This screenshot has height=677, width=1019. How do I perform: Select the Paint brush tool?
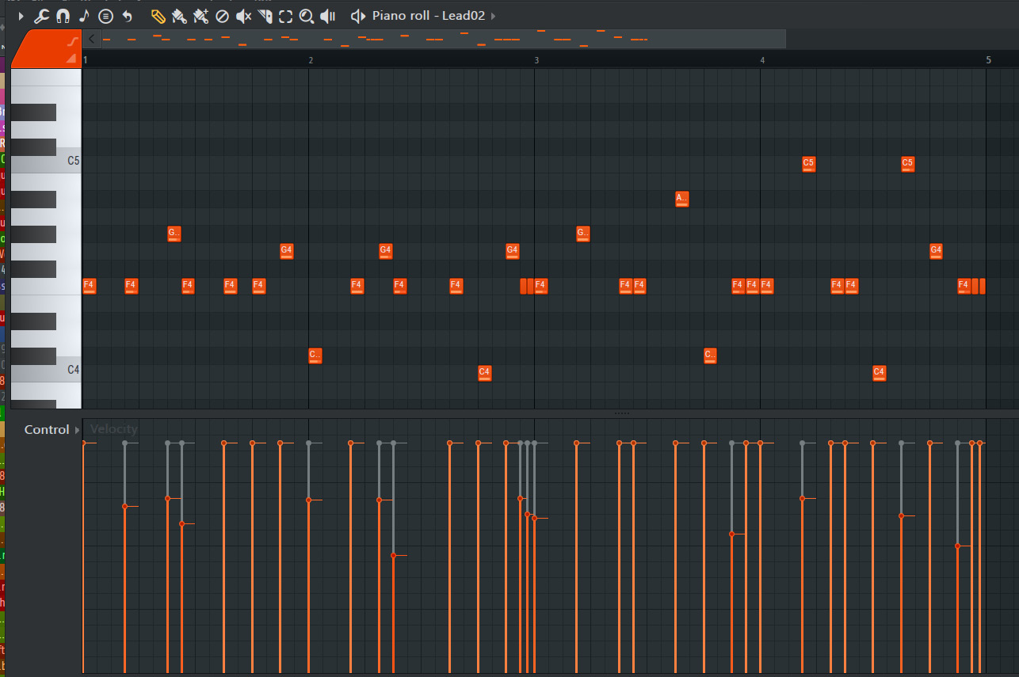(179, 16)
